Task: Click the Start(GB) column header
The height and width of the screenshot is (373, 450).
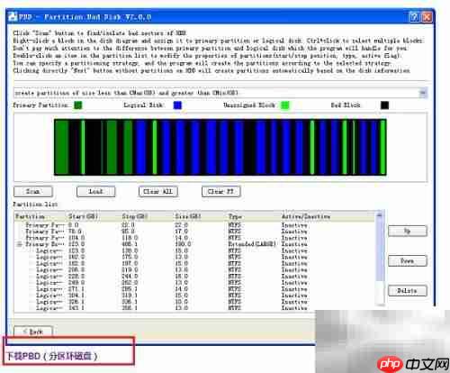Action: point(84,216)
